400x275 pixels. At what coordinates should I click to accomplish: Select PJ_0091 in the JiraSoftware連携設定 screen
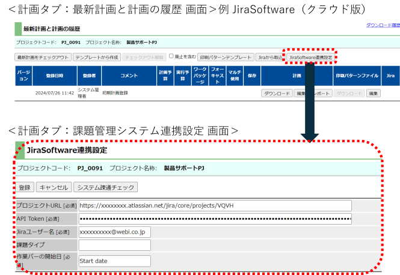pyautogui.click(x=90, y=168)
